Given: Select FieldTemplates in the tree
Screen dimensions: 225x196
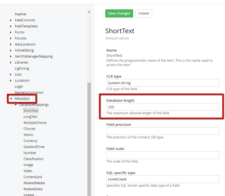Looking at the screenshot, I should (x=26, y=26).
